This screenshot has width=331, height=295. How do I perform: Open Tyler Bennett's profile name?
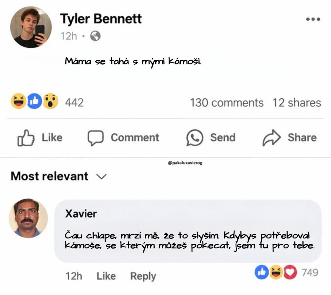(101, 19)
